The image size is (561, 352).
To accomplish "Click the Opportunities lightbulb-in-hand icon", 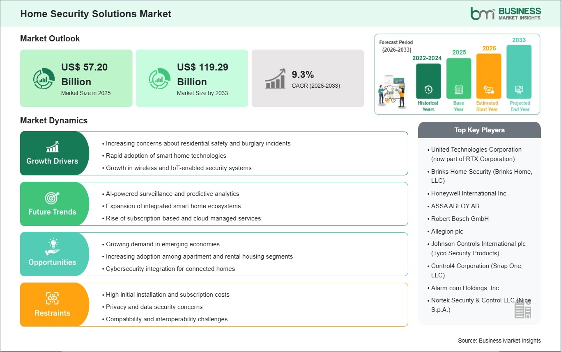I will (52, 248).
